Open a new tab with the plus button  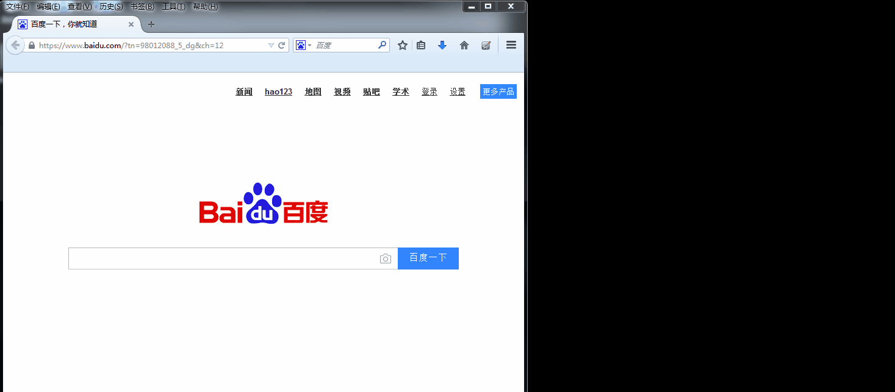tap(151, 24)
